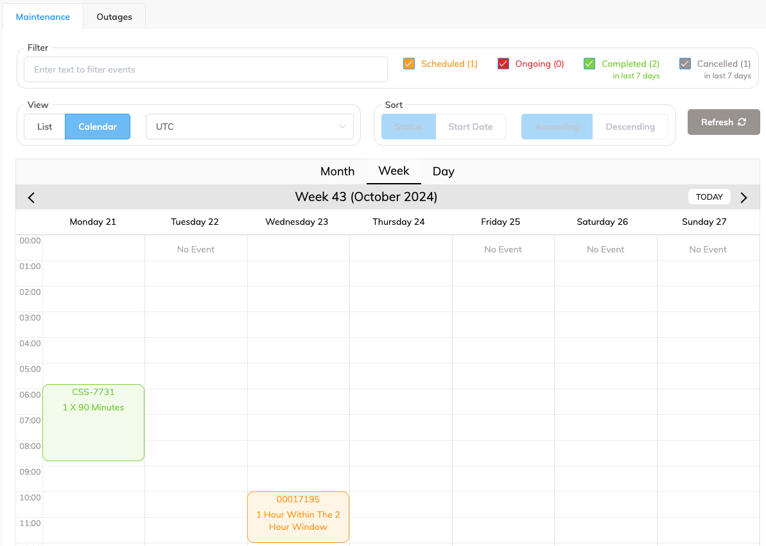The height and width of the screenshot is (546, 766).
Task: Disable the Ongoing events filter
Action: coord(503,64)
